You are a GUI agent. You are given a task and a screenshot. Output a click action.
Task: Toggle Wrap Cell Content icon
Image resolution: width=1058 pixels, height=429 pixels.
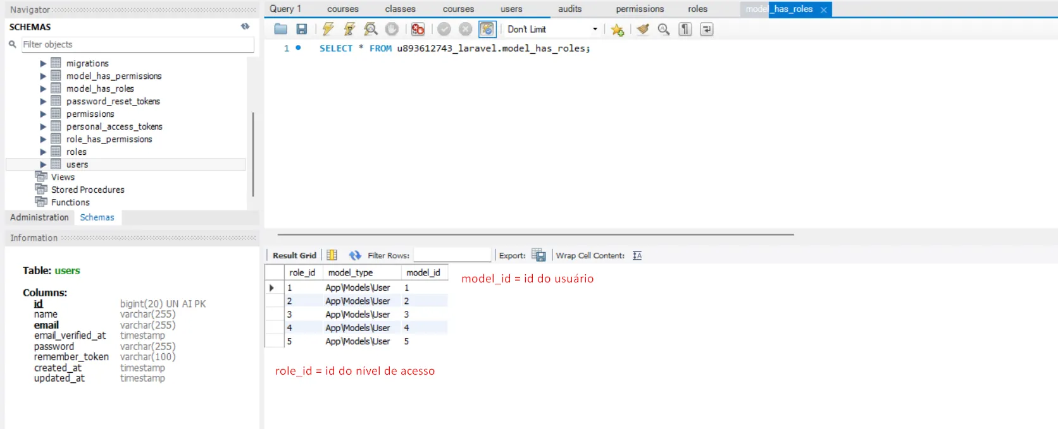(x=637, y=255)
